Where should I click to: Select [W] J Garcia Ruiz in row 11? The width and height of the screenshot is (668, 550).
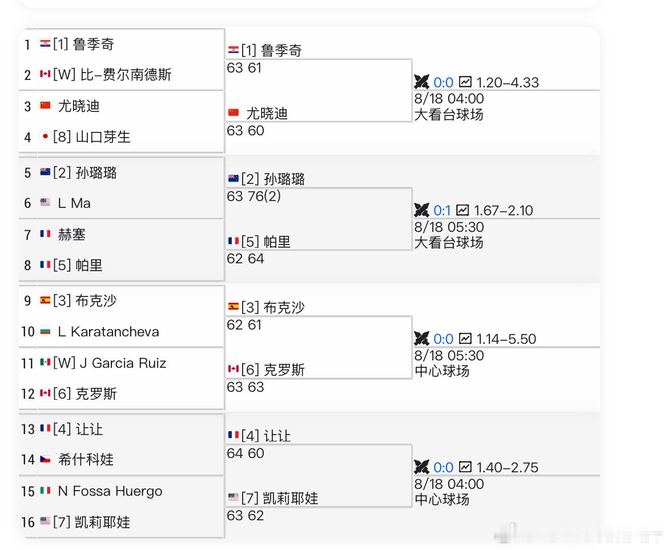pos(110,363)
